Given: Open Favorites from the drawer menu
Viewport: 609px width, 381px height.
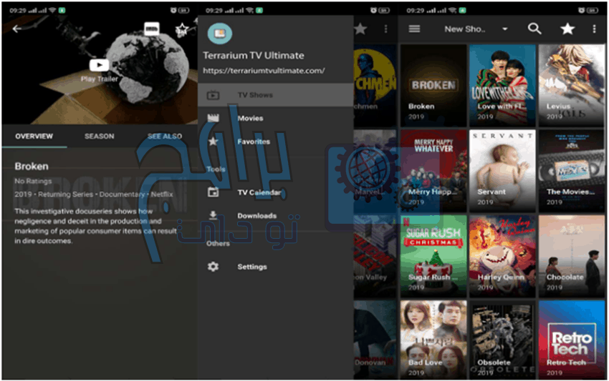Looking at the screenshot, I should pos(253,142).
